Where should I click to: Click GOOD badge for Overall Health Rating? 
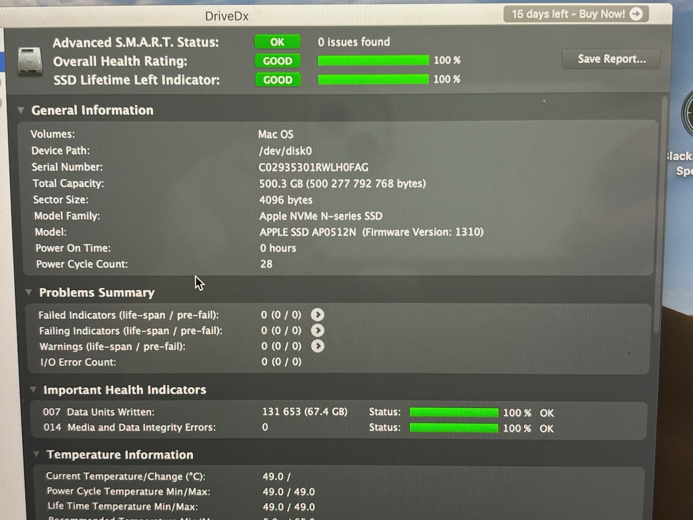[277, 61]
